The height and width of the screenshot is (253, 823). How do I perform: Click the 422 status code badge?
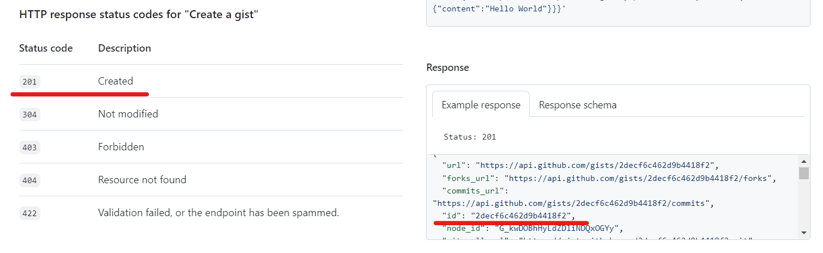click(x=30, y=213)
